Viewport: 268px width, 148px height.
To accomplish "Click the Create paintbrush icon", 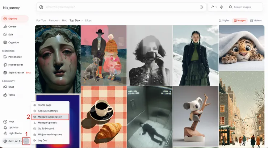I will (5, 26).
